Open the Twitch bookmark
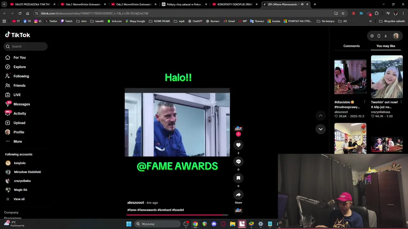 [67, 21]
